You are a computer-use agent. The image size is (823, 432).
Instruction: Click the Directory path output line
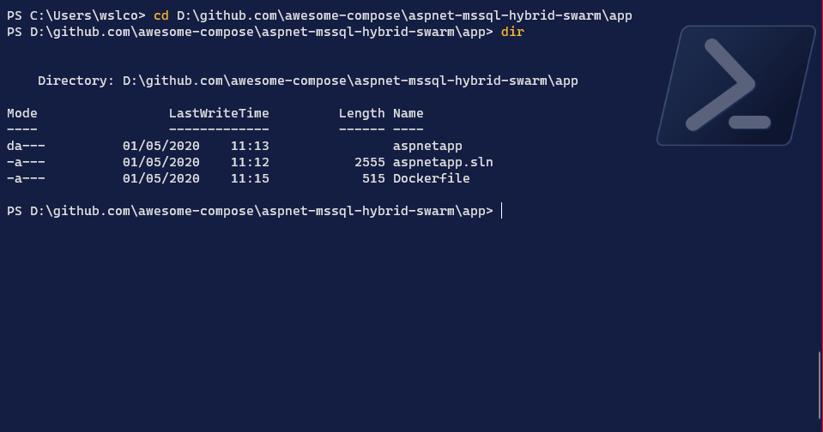tap(308, 81)
